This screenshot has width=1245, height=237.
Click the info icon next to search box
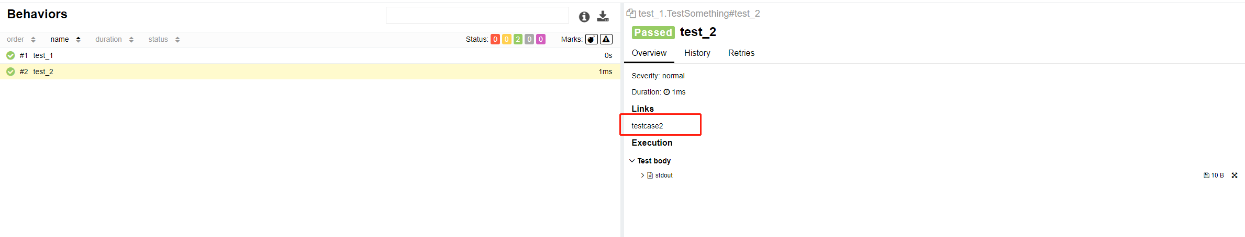[x=584, y=17]
